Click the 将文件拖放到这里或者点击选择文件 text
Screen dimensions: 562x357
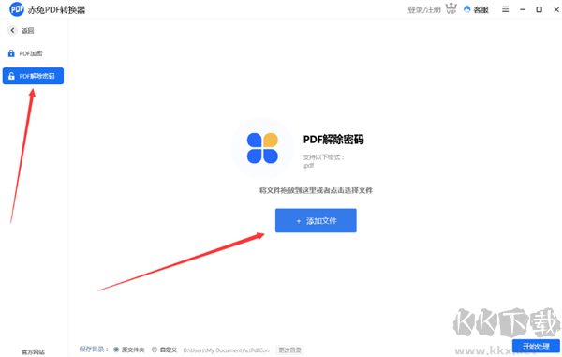click(x=316, y=190)
